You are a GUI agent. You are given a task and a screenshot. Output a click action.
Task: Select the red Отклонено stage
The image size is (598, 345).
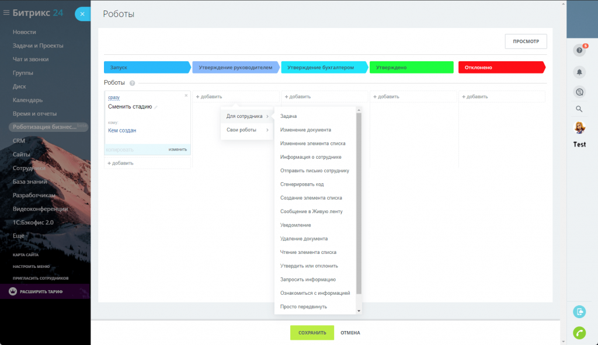[501, 68]
